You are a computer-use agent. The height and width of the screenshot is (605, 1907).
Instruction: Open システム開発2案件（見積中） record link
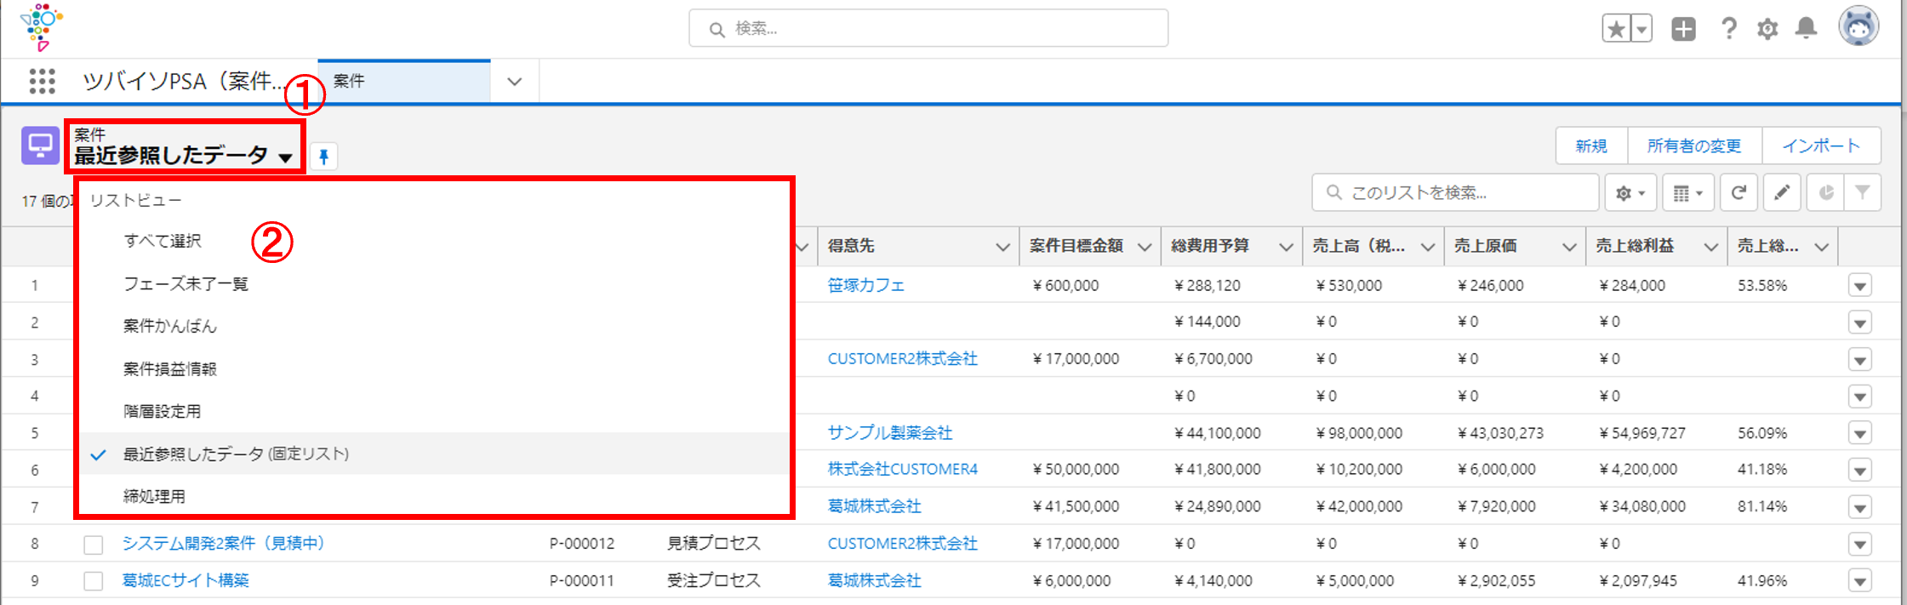[x=224, y=543]
